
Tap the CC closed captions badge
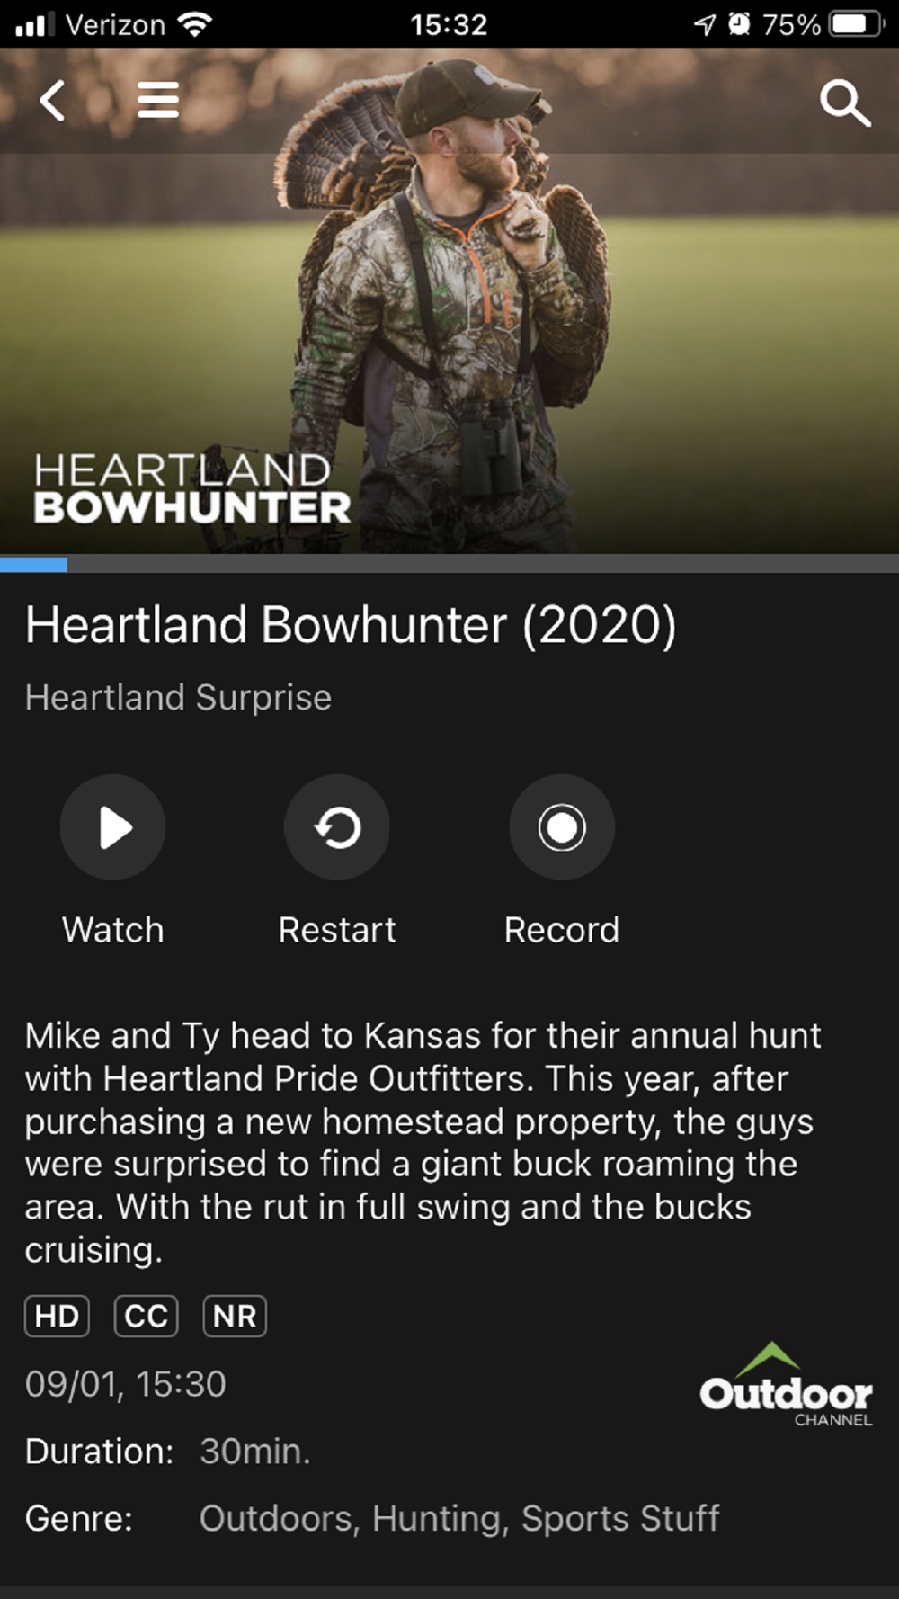pos(146,1316)
